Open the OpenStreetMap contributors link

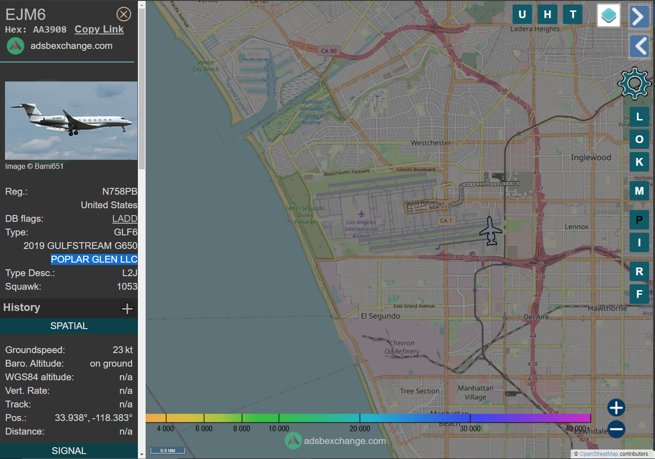599,454
